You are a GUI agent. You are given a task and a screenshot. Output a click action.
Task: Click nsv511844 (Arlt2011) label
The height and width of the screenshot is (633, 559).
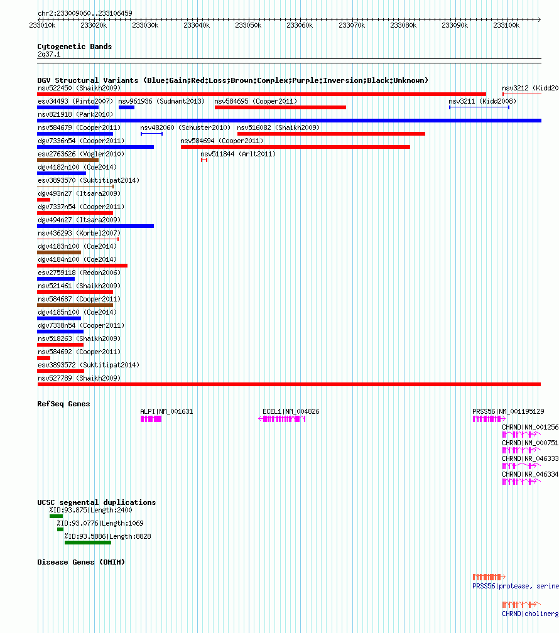pos(238,154)
